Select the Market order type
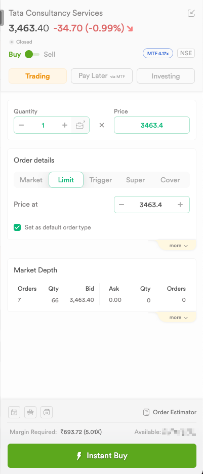This screenshot has height=474, width=203. 31,180
